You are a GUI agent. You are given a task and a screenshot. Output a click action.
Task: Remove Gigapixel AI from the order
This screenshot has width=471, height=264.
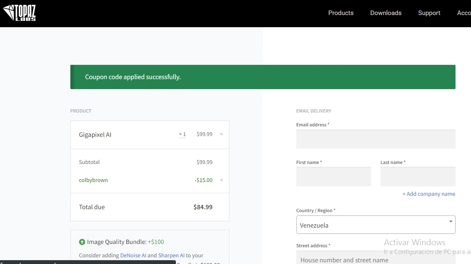[221, 134]
